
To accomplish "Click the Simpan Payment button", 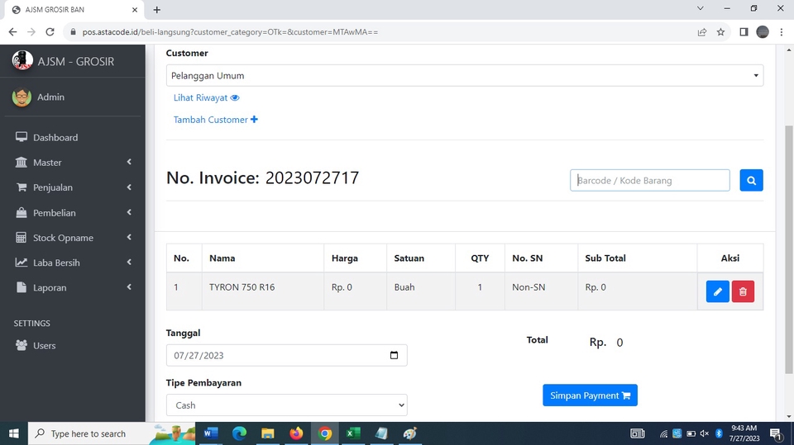I will (590, 395).
